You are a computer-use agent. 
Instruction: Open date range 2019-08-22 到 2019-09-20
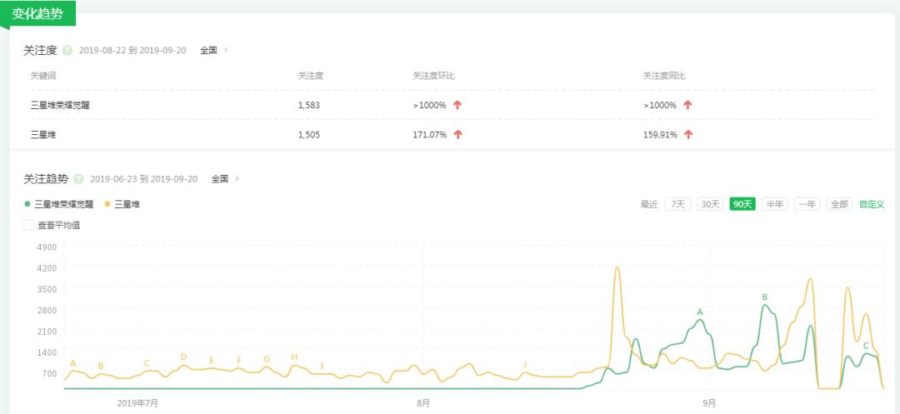pos(132,51)
